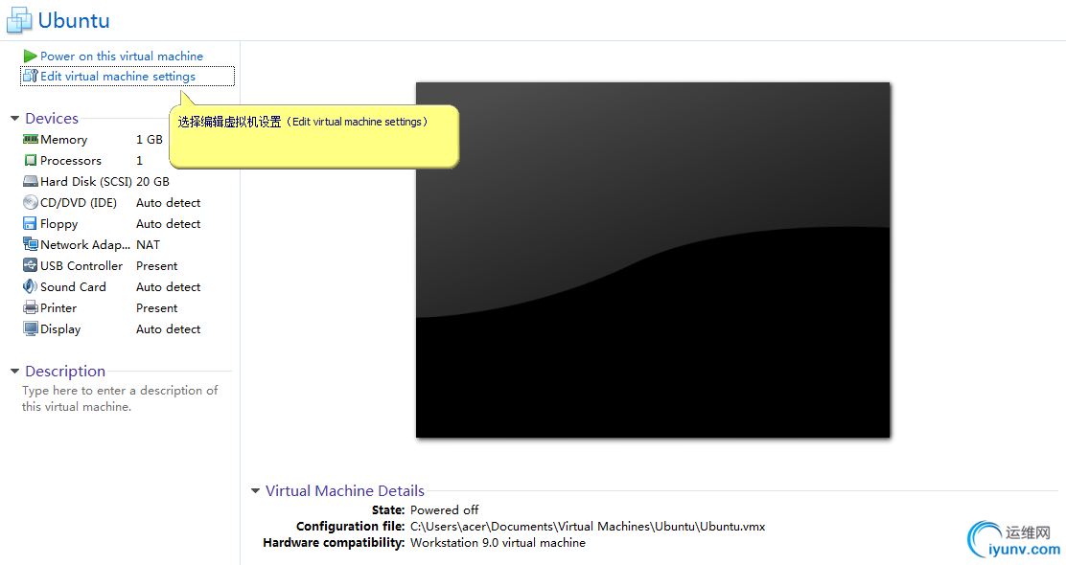The image size is (1066, 565).
Task: Select the Sound Card label
Action: [x=74, y=287]
